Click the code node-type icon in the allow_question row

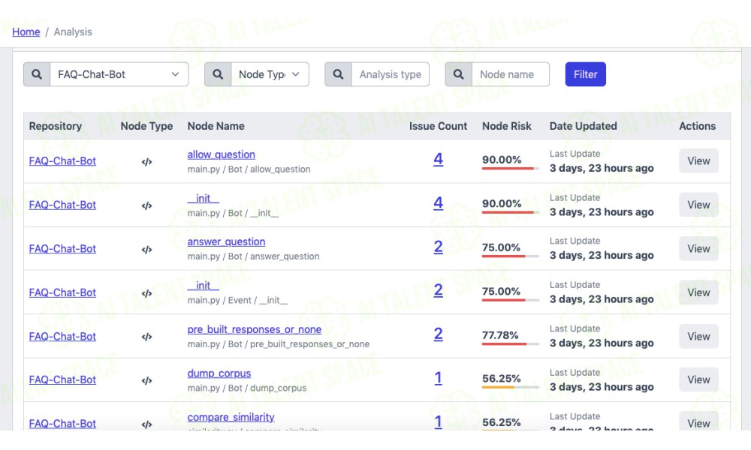pyautogui.click(x=146, y=162)
